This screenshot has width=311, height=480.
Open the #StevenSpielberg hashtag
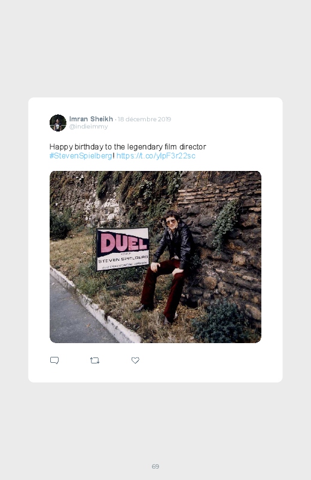81,156
